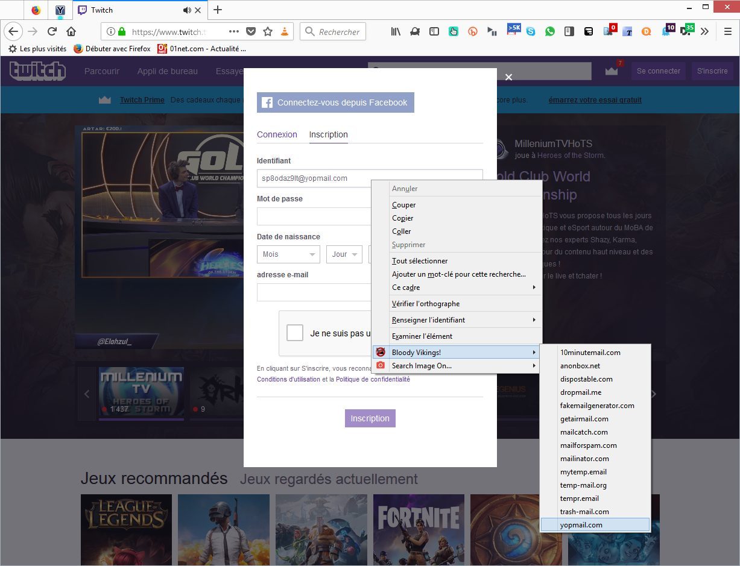Open the Firefox home page icon
Image resolution: width=740 pixels, height=566 pixels.
[71, 31]
